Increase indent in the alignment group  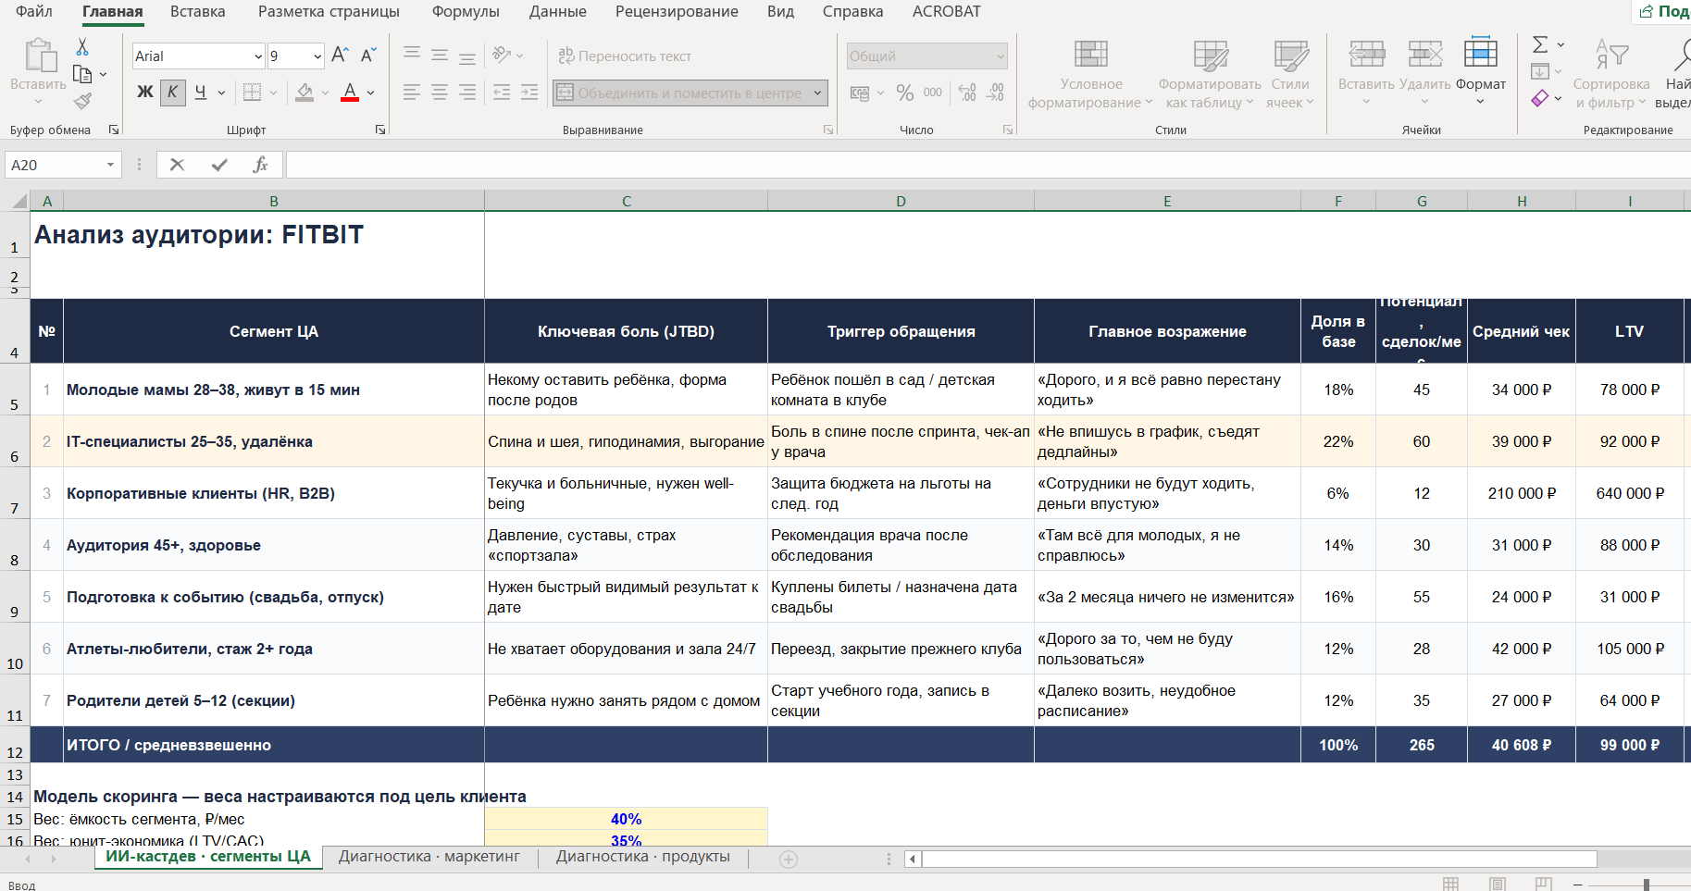tap(529, 93)
